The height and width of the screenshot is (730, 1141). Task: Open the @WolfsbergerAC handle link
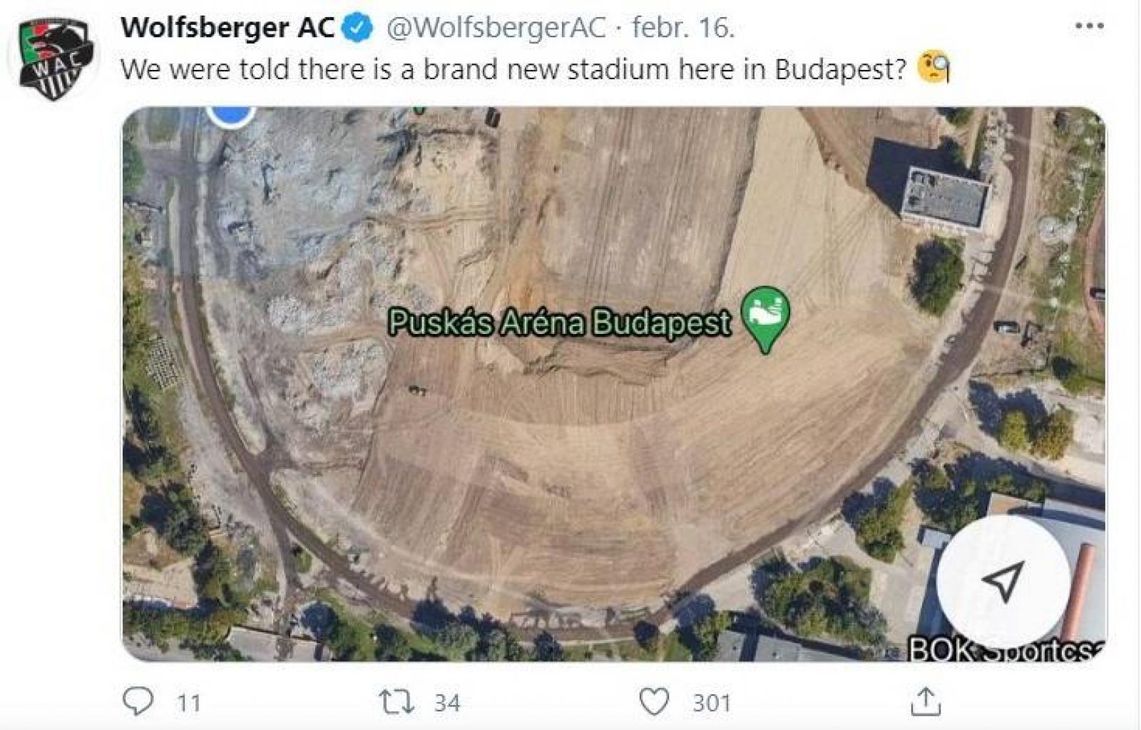[x=496, y=28]
